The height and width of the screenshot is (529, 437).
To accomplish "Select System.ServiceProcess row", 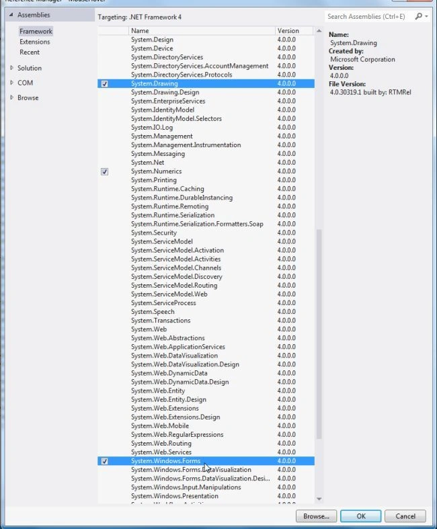I will pos(206,303).
